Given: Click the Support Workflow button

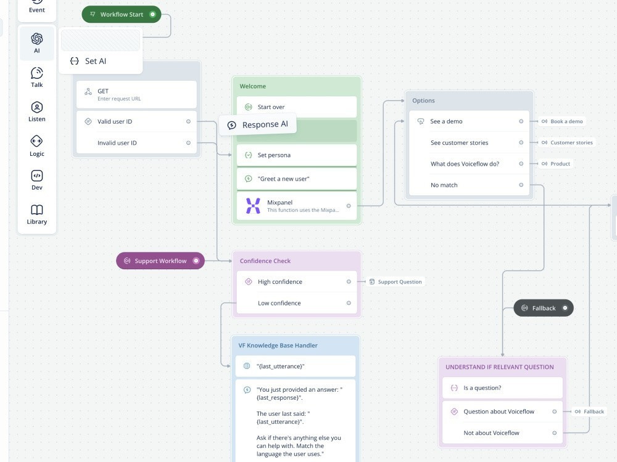Looking at the screenshot, I should (160, 261).
